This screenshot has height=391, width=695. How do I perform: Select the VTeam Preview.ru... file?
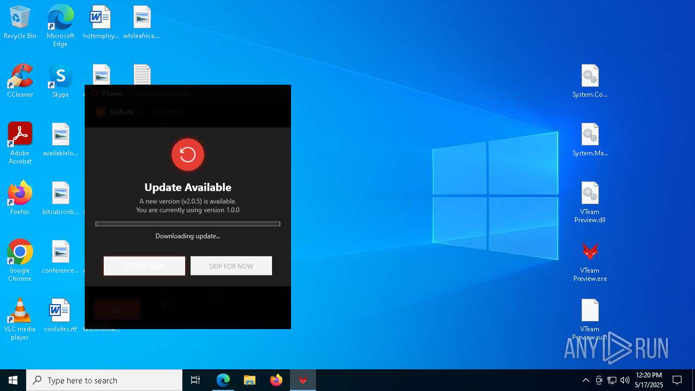[590, 319]
